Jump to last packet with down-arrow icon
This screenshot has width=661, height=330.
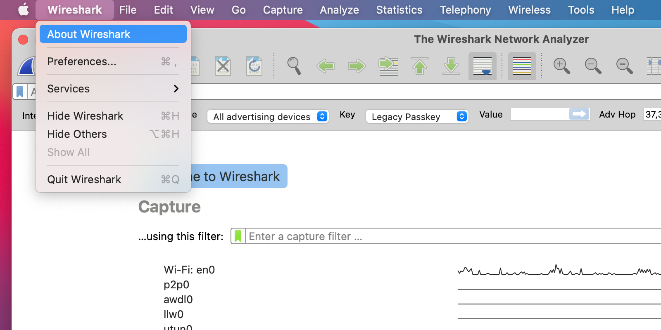pos(451,66)
